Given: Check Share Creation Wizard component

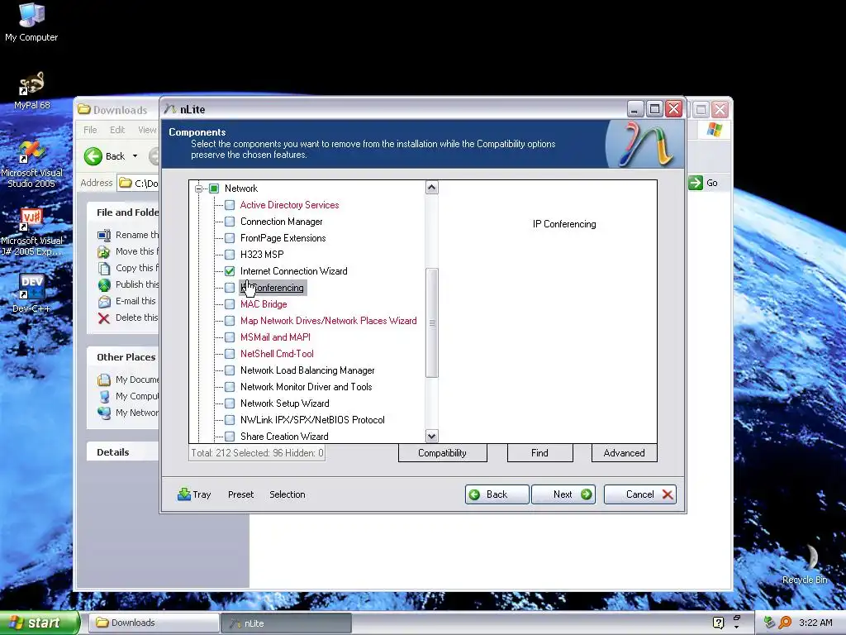Looking at the screenshot, I should 230,437.
